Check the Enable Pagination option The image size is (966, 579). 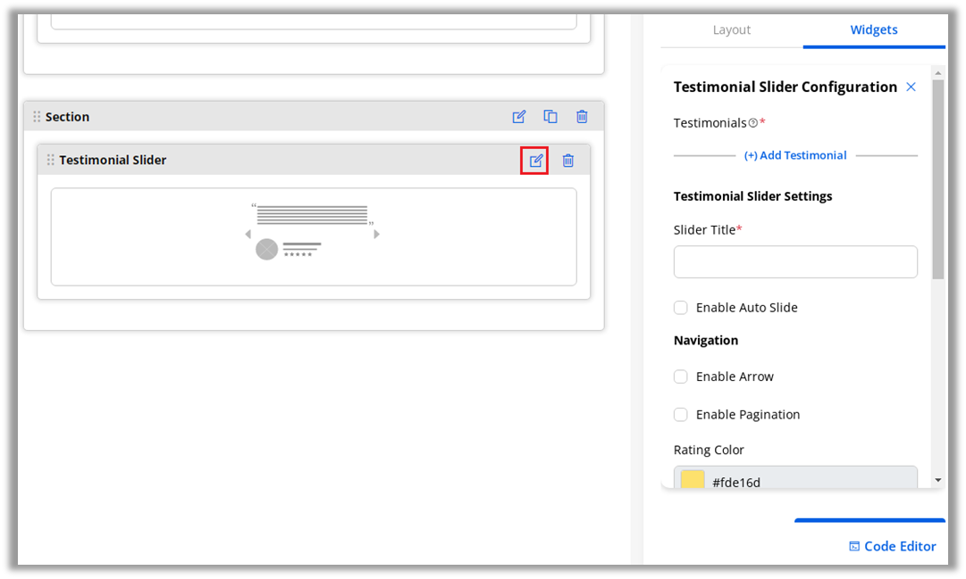(681, 415)
